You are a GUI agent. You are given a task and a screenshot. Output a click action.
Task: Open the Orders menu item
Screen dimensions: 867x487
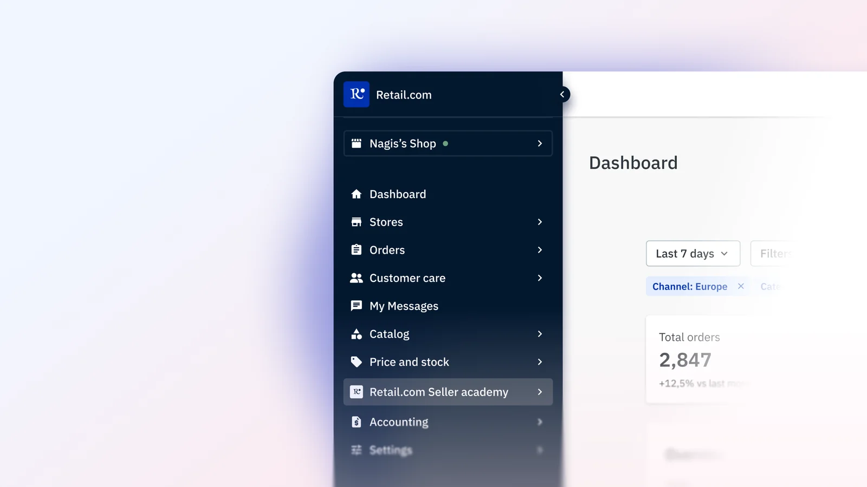[448, 249]
